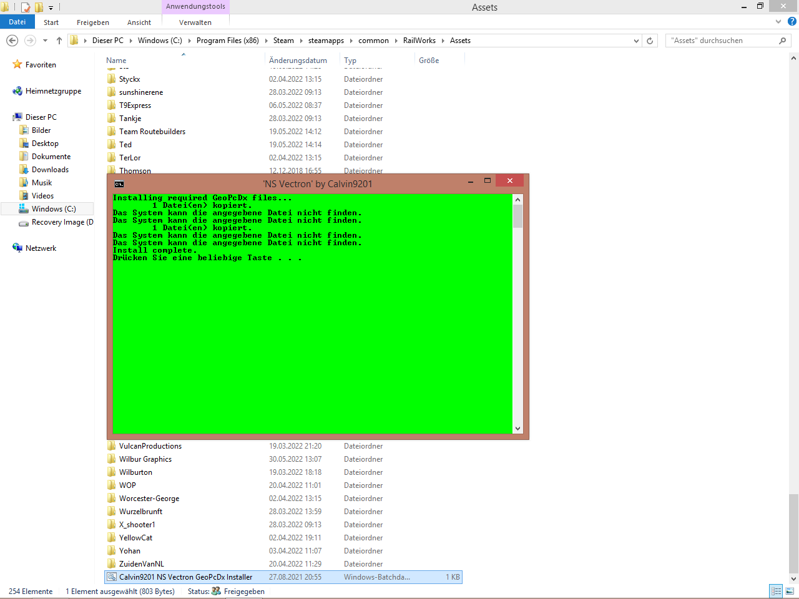Switch to large thumbnails view icon
This screenshot has width=799, height=599.
pos(790,591)
